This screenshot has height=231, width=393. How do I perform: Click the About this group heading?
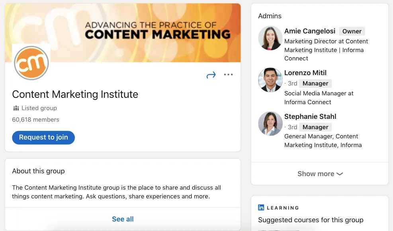tap(38, 171)
